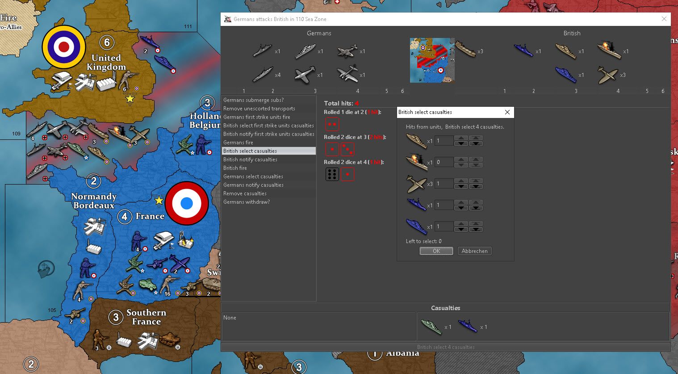Set fighter x3 casualties to minimum
The height and width of the screenshot is (374, 678).
pos(476,186)
